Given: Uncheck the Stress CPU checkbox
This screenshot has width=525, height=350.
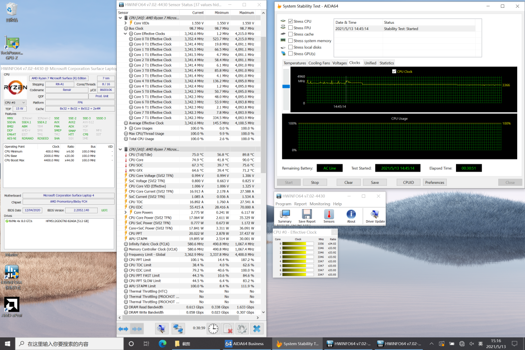Looking at the screenshot, I should (x=291, y=21).
